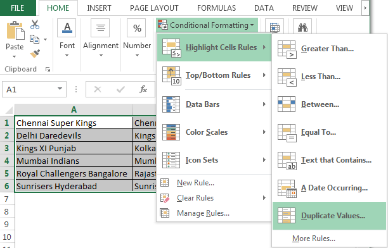Select cell Delhi Daredevils
Viewport: 388px width, 248px height.
click(74, 135)
